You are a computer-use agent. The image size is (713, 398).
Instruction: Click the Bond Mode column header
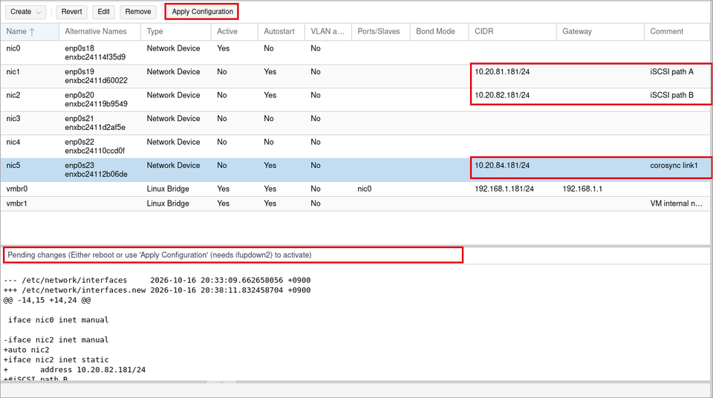[x=439, y=31]
